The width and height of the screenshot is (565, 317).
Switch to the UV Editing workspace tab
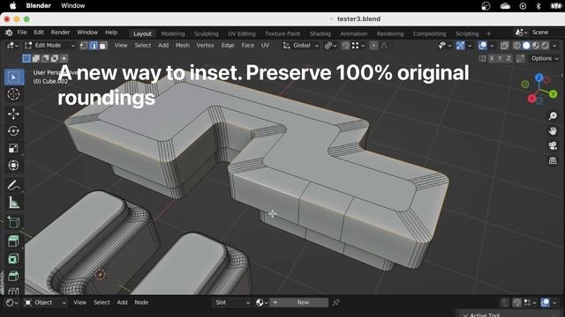[241, 33]
